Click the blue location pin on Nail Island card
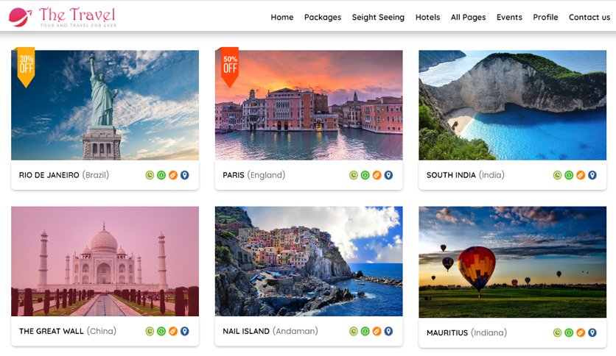The image size is (616, 356). 388,331
